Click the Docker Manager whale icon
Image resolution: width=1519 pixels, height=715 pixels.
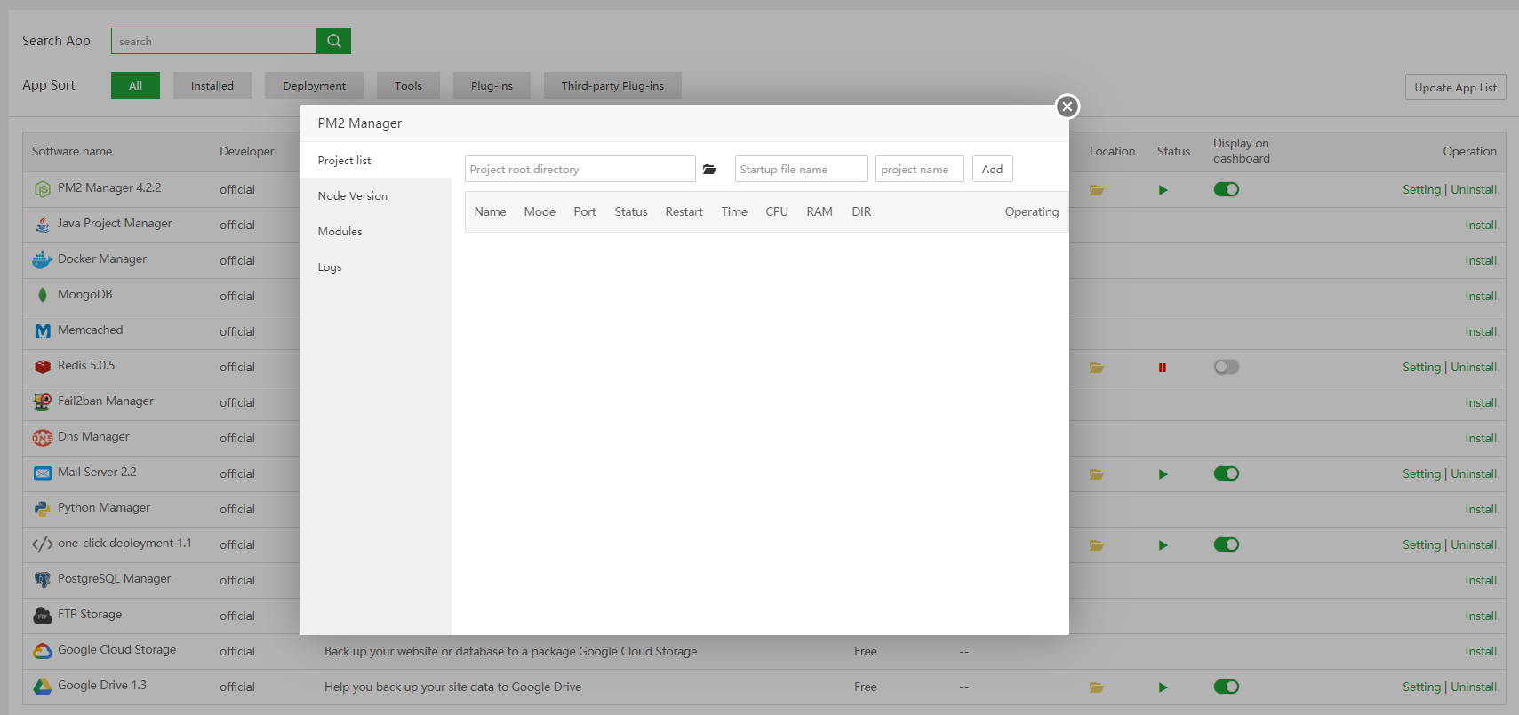pos(42,260)
